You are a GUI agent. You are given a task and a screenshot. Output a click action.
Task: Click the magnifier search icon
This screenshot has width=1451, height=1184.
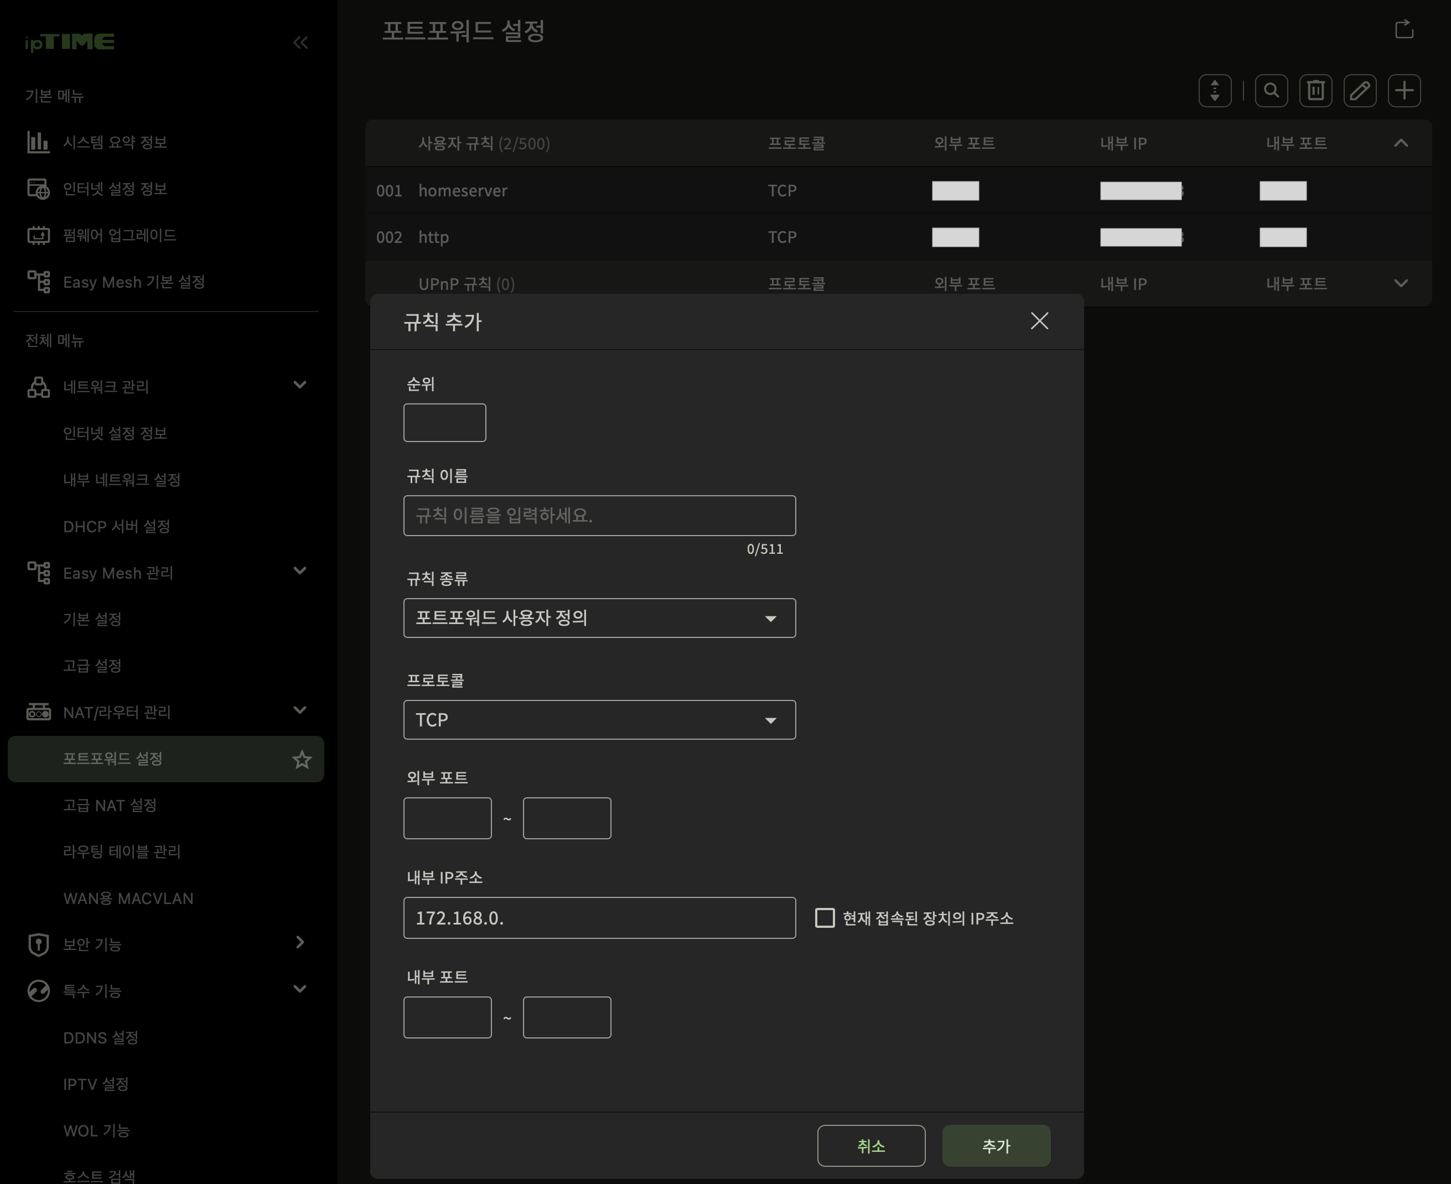tap(1271, 91)
